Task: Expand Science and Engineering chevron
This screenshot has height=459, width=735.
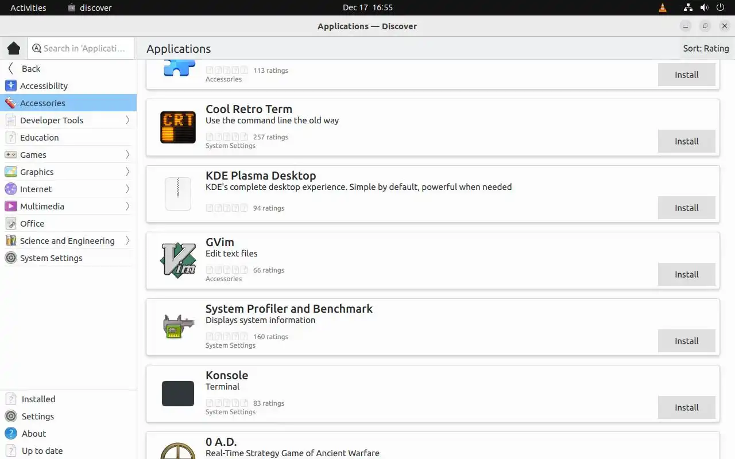Action: pyautogui.click(x=127, y=240)
